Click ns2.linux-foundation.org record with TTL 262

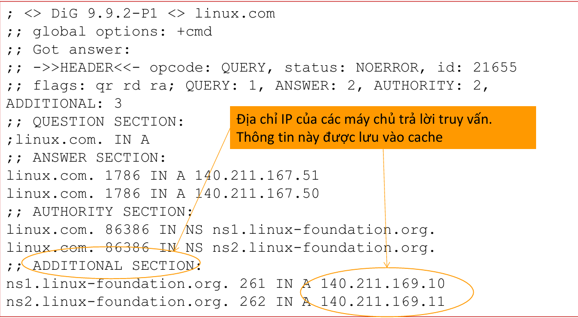click(x=226, y=302)
